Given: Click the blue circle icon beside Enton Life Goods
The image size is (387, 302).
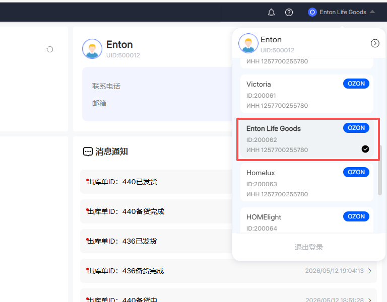Looking at the screenshot, I should coord(312,12).
